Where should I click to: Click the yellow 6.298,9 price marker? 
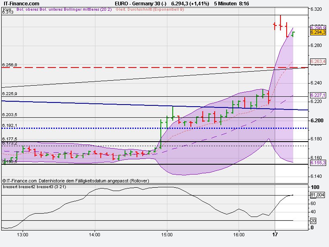coord(318,28)
